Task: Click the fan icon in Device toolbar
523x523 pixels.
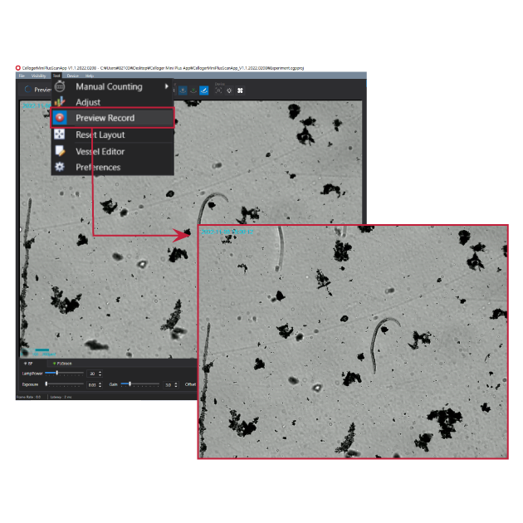Action: [240, 90]
